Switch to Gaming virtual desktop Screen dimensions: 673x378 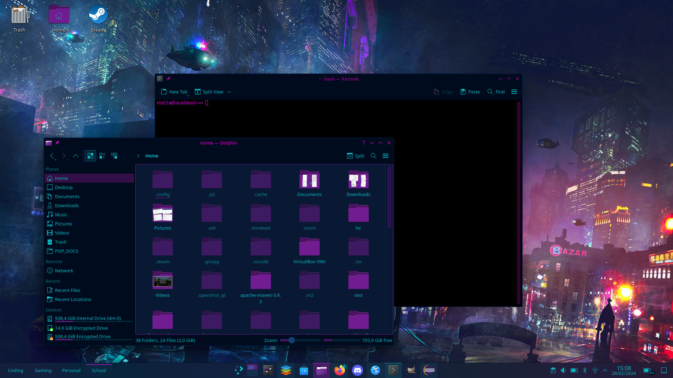[x=43, y=370]
